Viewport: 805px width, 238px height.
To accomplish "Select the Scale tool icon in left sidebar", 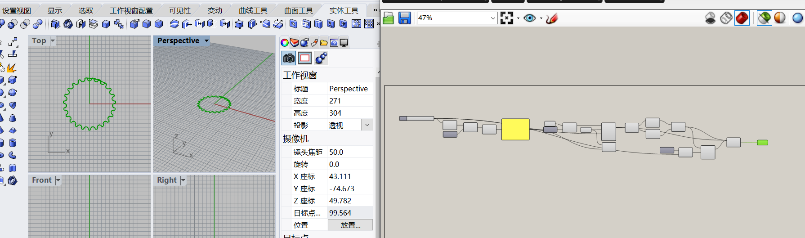I will [x=13, y=42].
